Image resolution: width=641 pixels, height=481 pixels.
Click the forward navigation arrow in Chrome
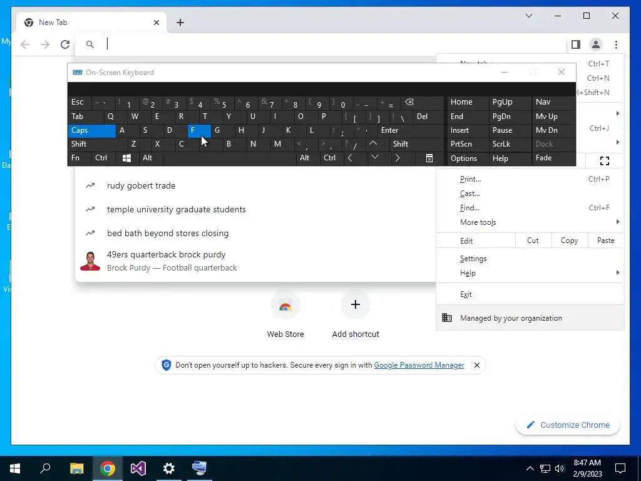pyautogui.click(x=45, y=44)
